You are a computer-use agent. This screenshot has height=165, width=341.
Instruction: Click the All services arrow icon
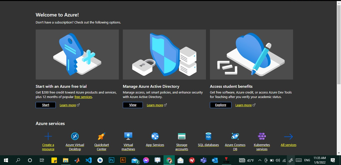pos(289,136)
